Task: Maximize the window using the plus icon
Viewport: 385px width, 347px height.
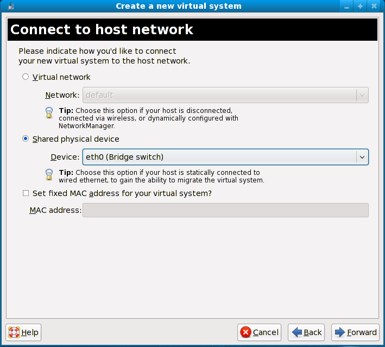Action: pyautogui.click(x=360, y=6)
